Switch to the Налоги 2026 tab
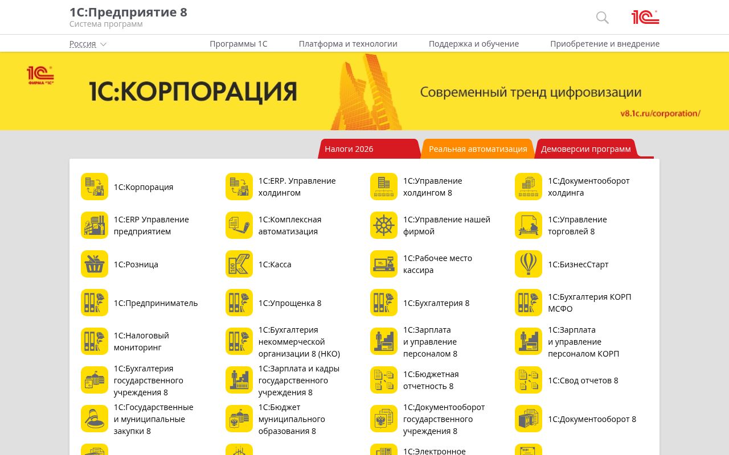 click(x=349, y=148)
